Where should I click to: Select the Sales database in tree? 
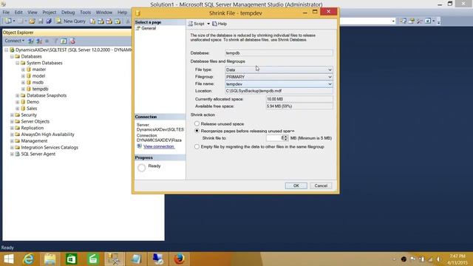[x=32, y=109]
